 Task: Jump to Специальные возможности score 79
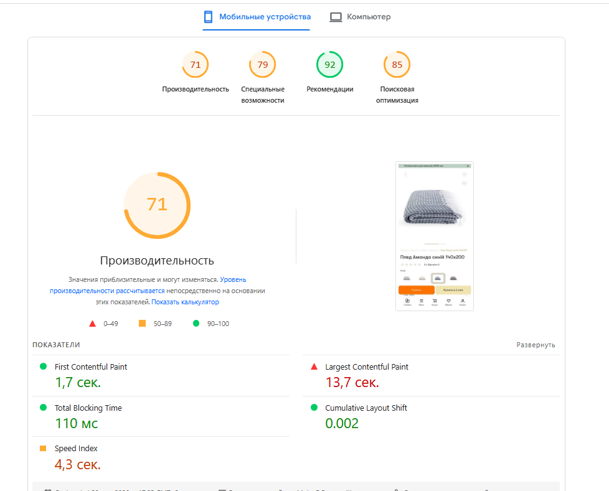pos(263,65)
